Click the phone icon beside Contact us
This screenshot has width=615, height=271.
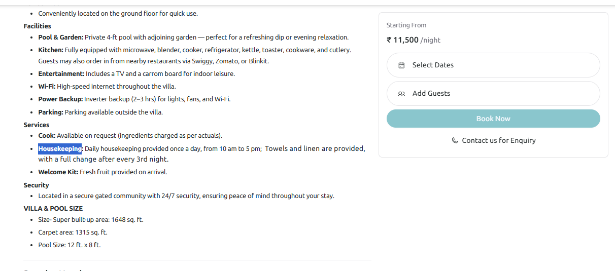point(455,141)
